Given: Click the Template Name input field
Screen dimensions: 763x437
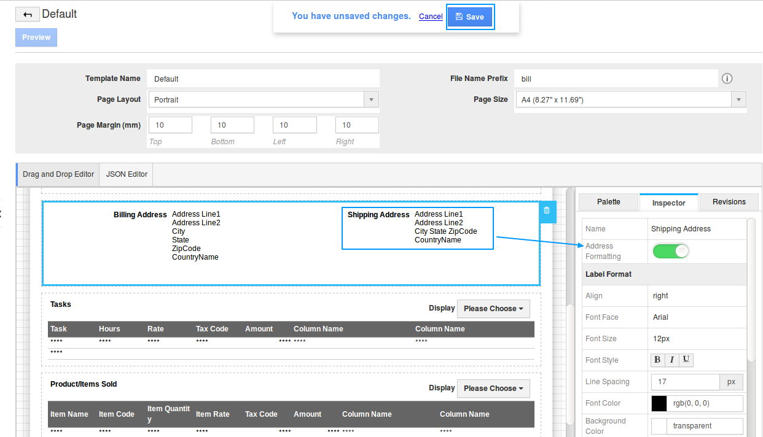Looking at the screenshot, I should [264, 79].
